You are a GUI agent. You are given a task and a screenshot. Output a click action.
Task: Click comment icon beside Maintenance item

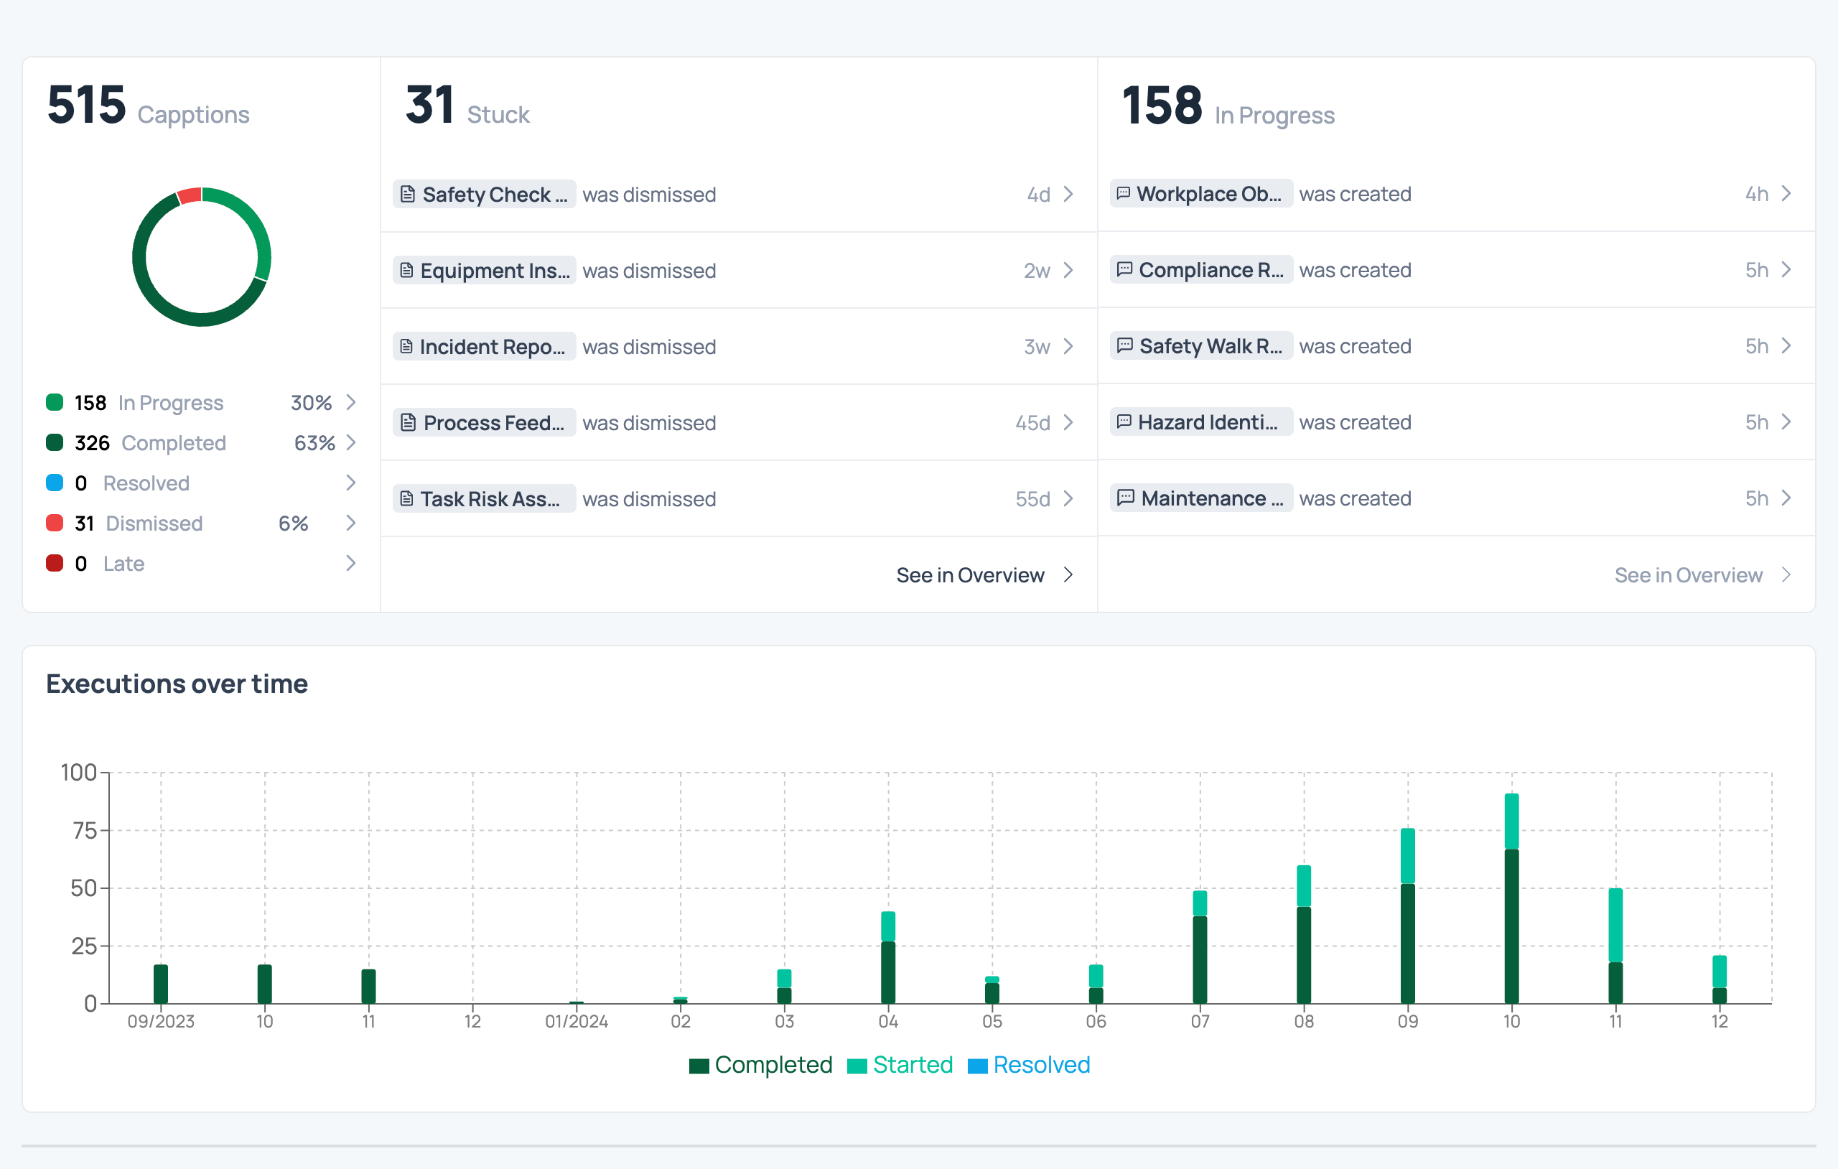[x=1126, y=498]
